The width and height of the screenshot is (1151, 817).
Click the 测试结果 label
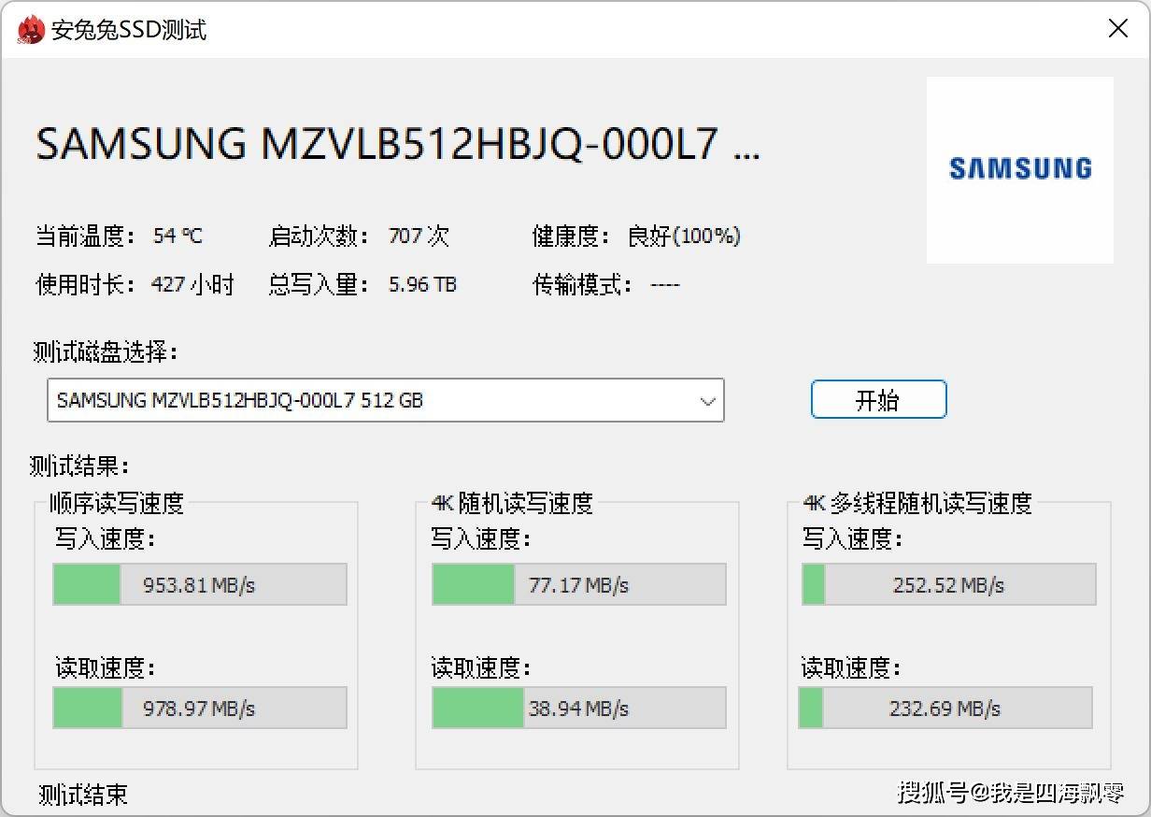(78, 465)
